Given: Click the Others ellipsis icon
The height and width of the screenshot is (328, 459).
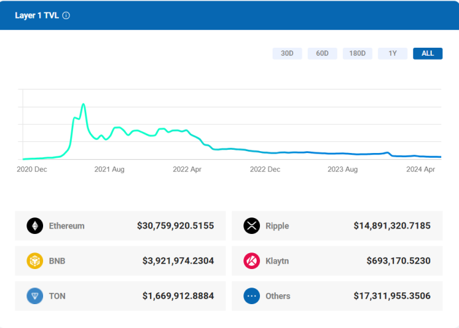Looking at the screenshot, I should tap(251, 296).
